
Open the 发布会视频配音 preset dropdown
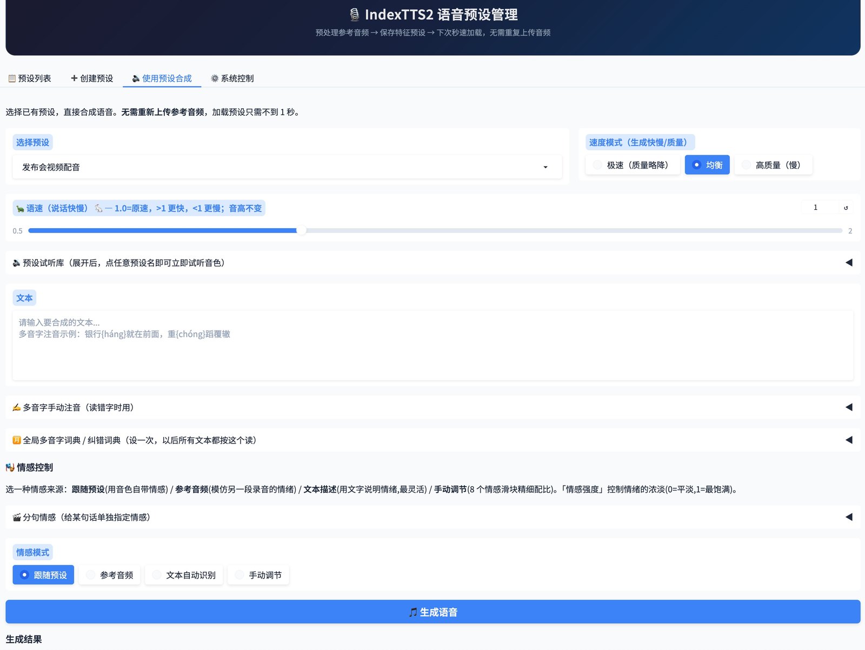287,167
